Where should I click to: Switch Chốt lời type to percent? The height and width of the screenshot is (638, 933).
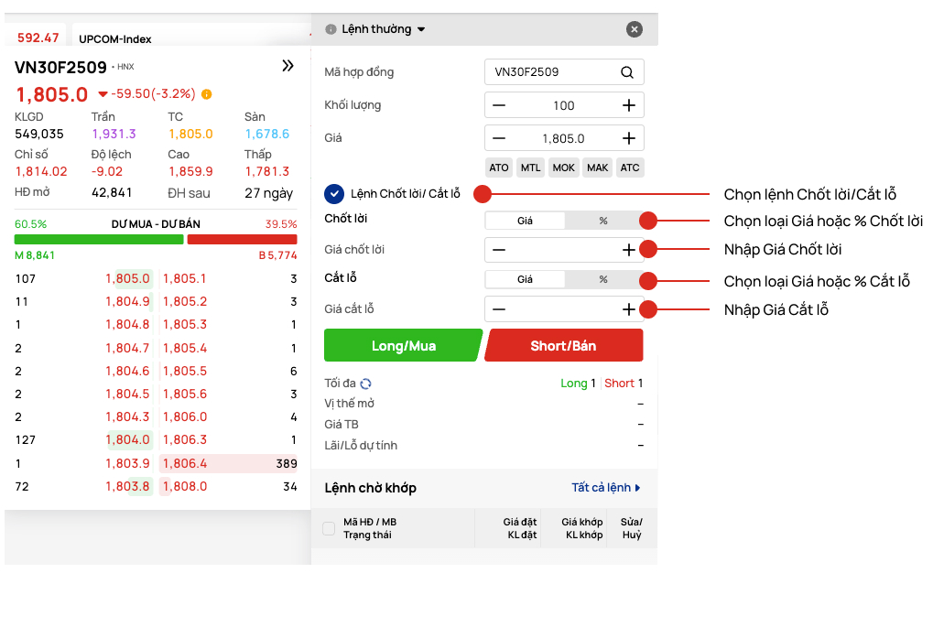(x=603, y=221)
